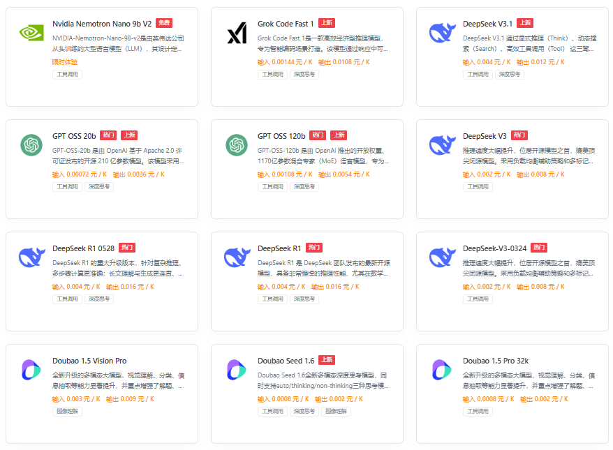Click the 输出 0.0054 元 / K price
Image resolution: width=613 pixels, height=450 pixels.
[344, 174]
